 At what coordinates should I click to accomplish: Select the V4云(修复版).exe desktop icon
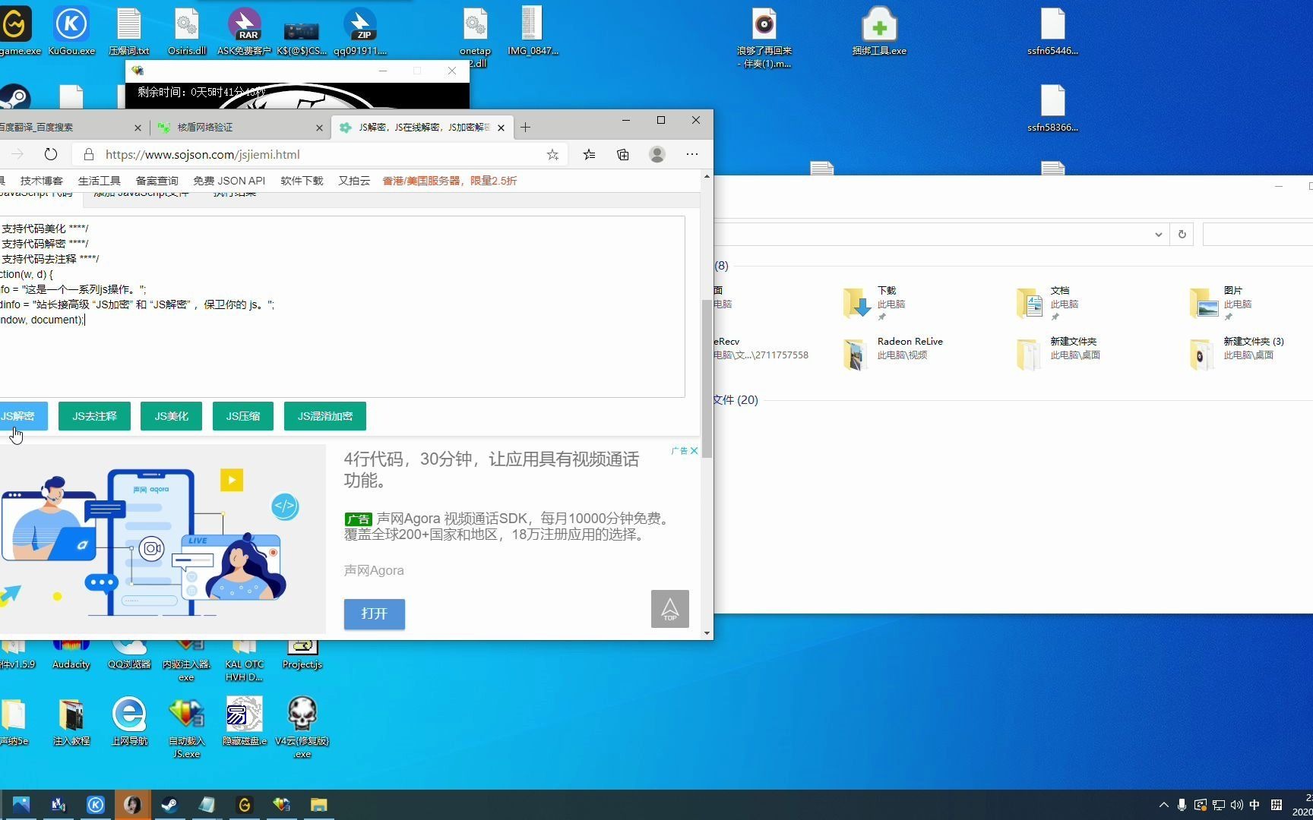(301, 717)
